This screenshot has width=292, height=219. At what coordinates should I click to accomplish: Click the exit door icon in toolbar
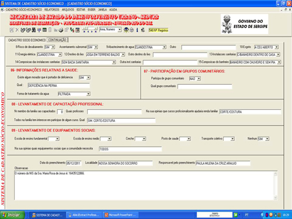[143, 30]
